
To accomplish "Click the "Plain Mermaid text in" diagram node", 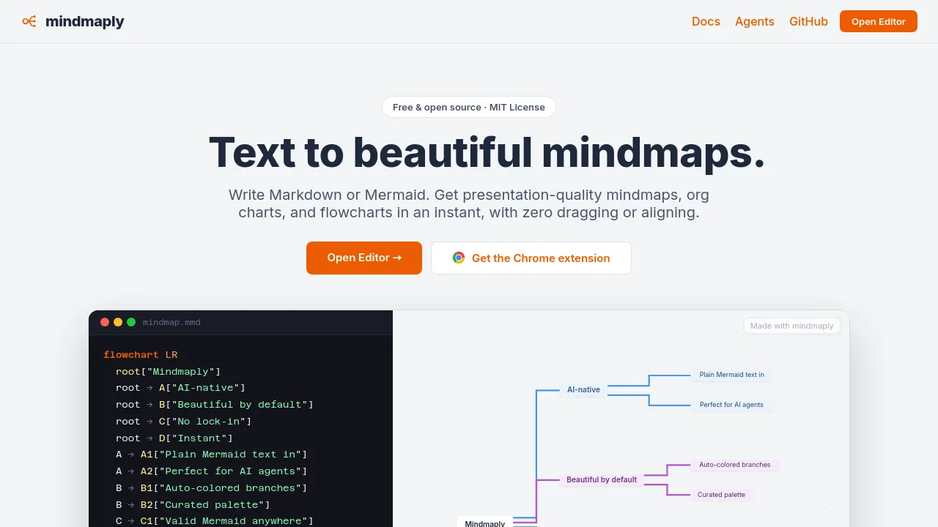I will tap(731, 375).
